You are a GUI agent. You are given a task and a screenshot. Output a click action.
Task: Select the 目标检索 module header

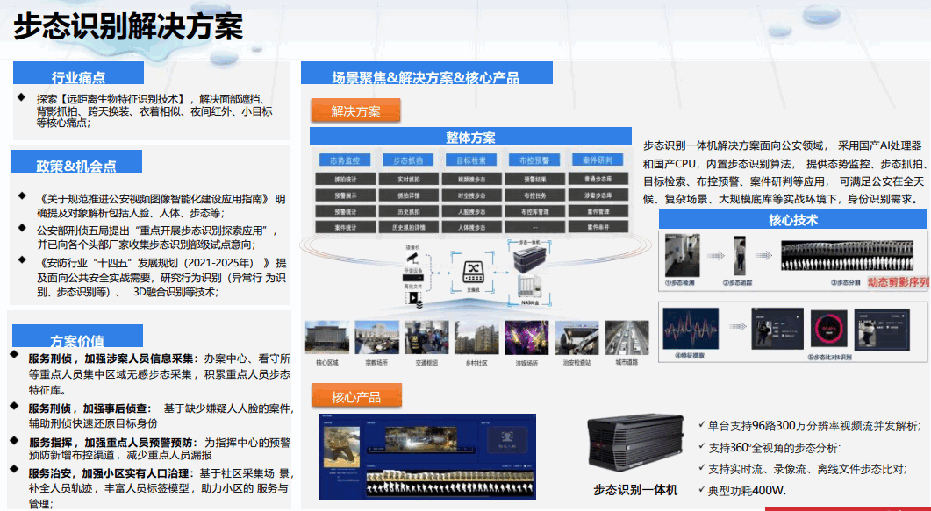pos(471,160)
